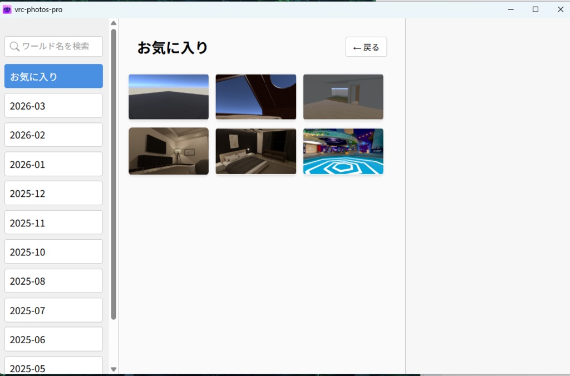570x376 pixels.
Task: Click the magnifying glass search icon
Action: point(14,47)
